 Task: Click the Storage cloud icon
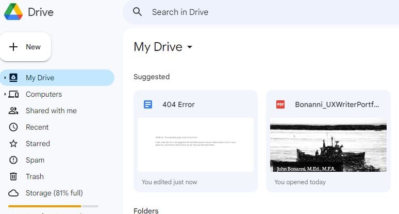pyautogui.click(x=13, y=193)
